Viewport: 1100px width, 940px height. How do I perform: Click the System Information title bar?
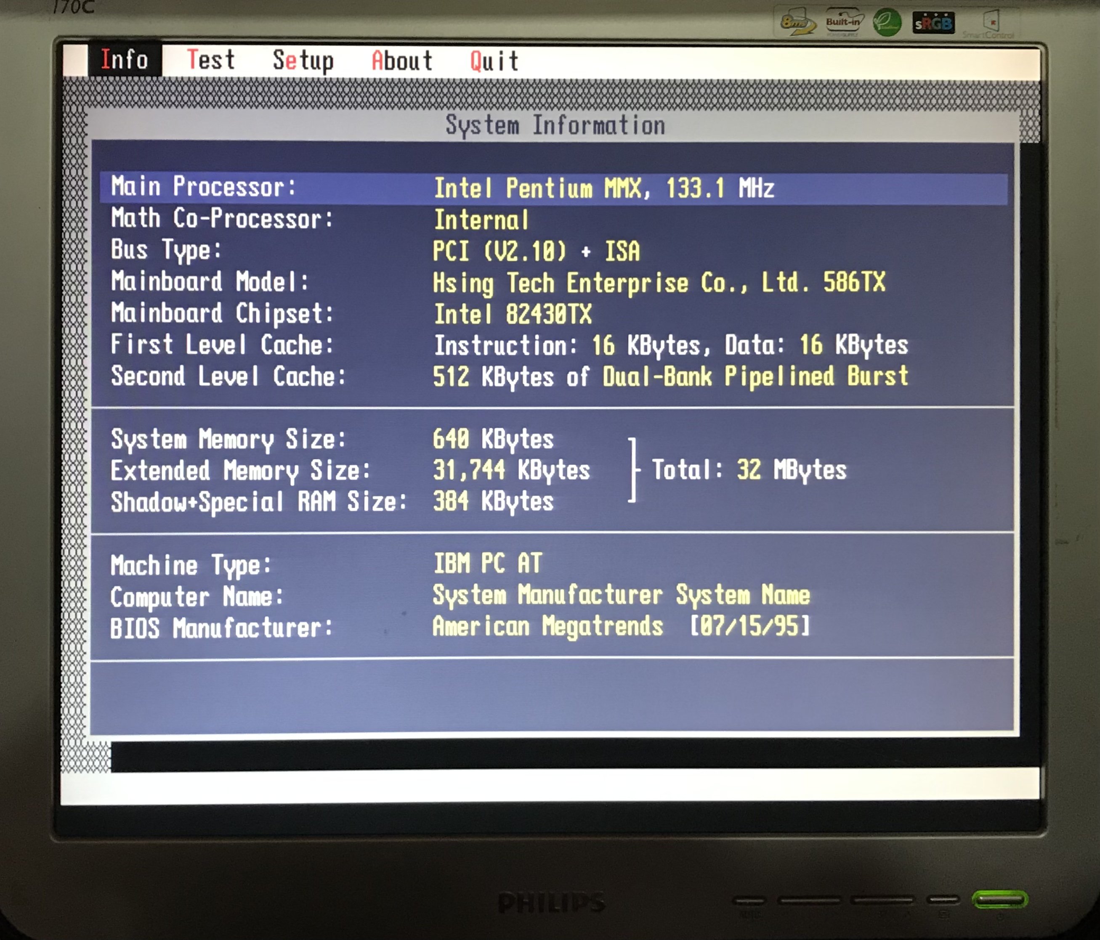555,126
